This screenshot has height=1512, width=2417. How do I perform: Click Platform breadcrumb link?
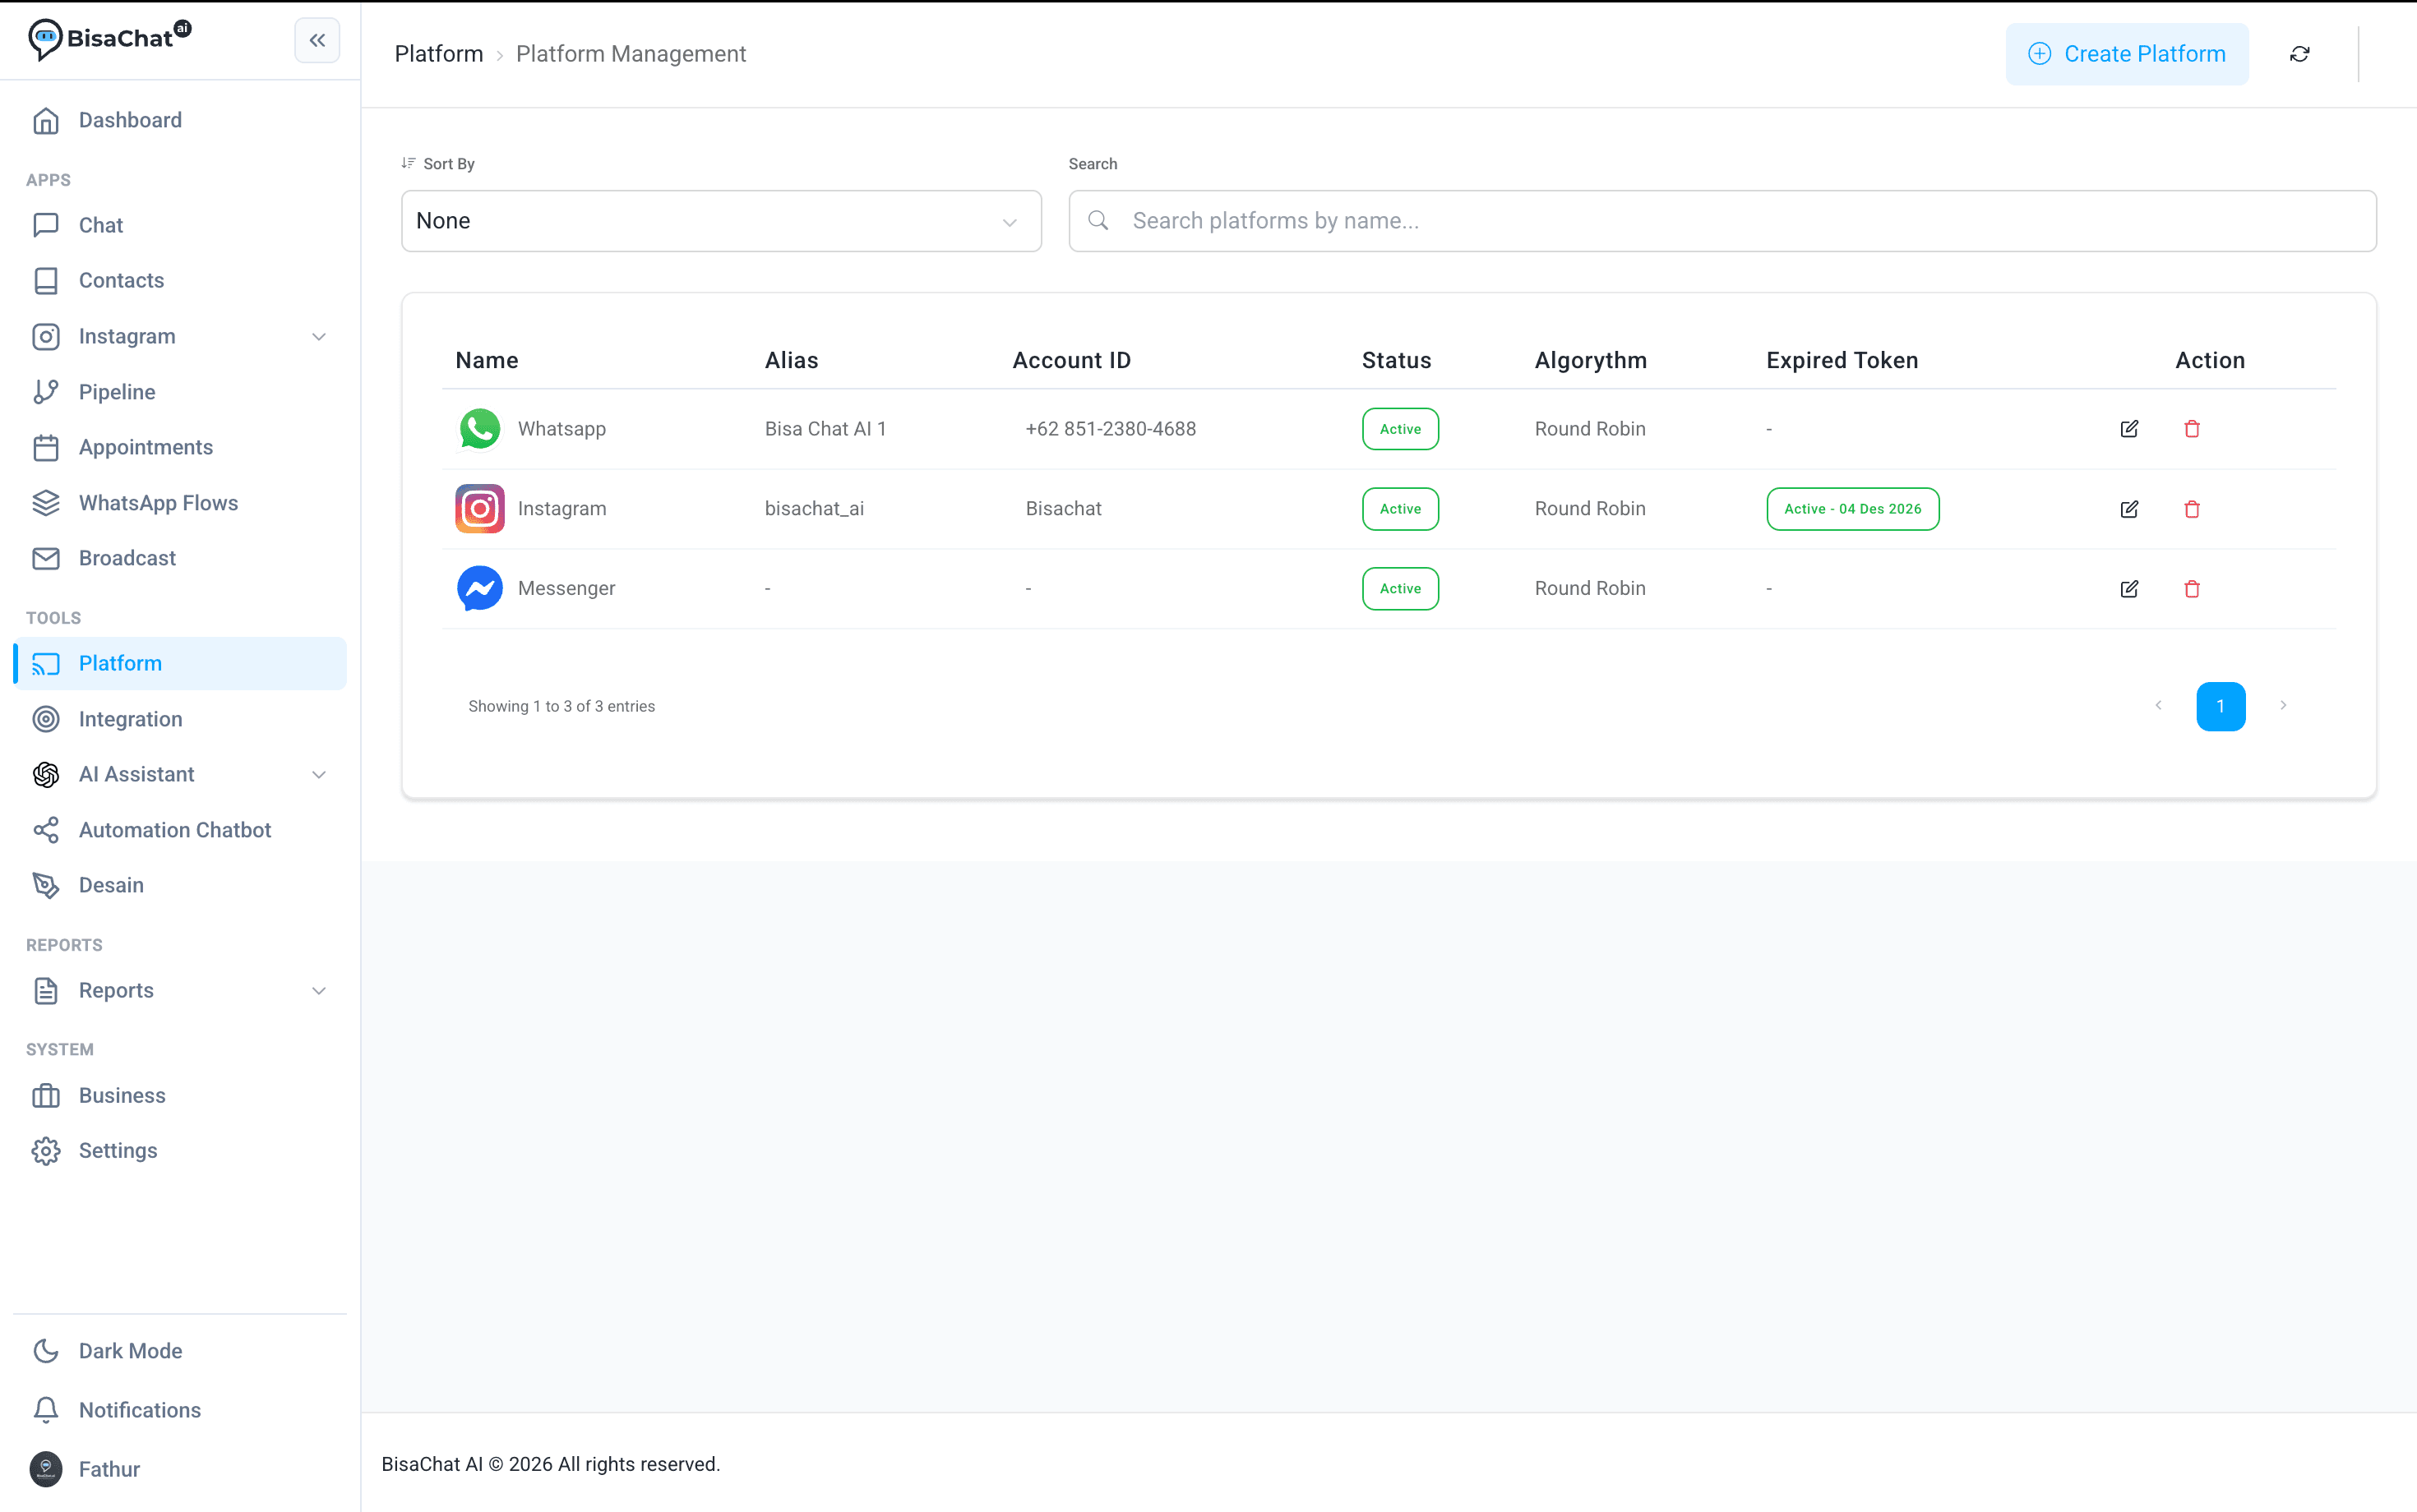point(439,54)
